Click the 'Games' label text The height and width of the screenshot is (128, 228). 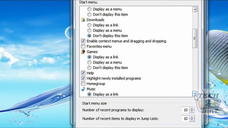(92, 52)
